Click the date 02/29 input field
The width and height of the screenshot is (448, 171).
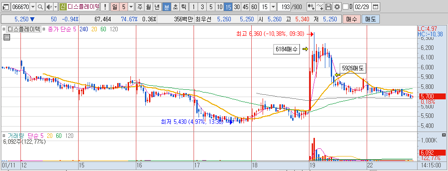pyautogui.click(x=363, y=7)
